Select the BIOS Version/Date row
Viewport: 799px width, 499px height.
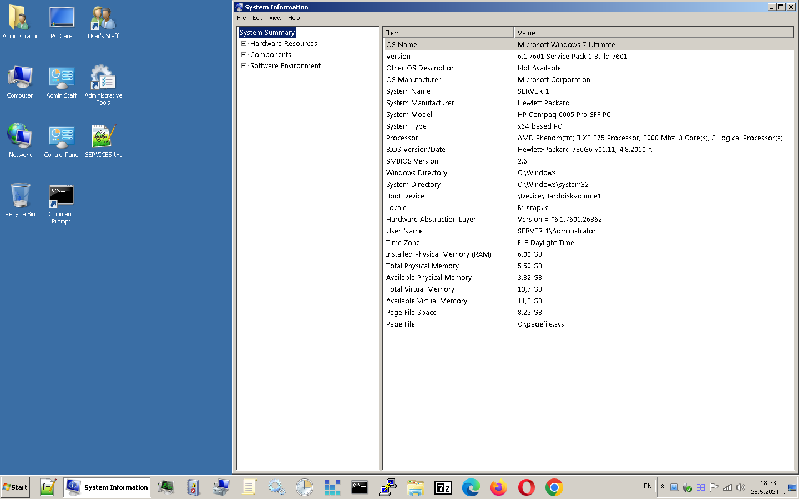pyautogui.click(x=588, y=149)
